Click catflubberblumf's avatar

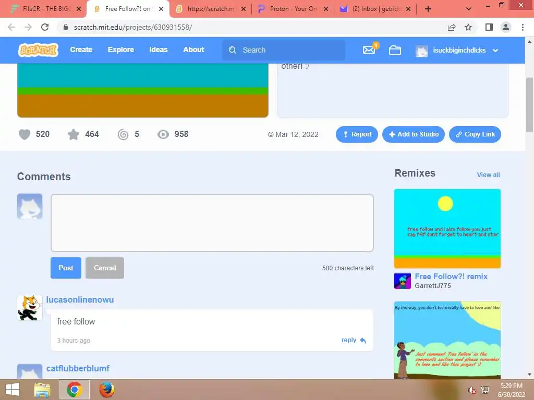[x=30, y=372]
